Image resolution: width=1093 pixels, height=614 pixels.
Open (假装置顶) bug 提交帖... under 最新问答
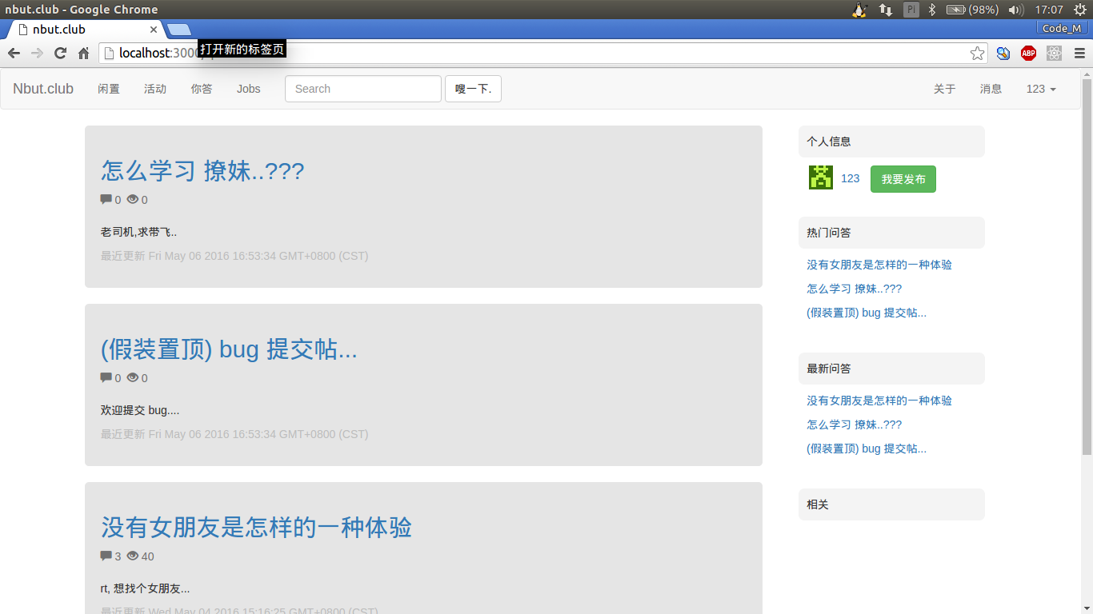point(867,449)
